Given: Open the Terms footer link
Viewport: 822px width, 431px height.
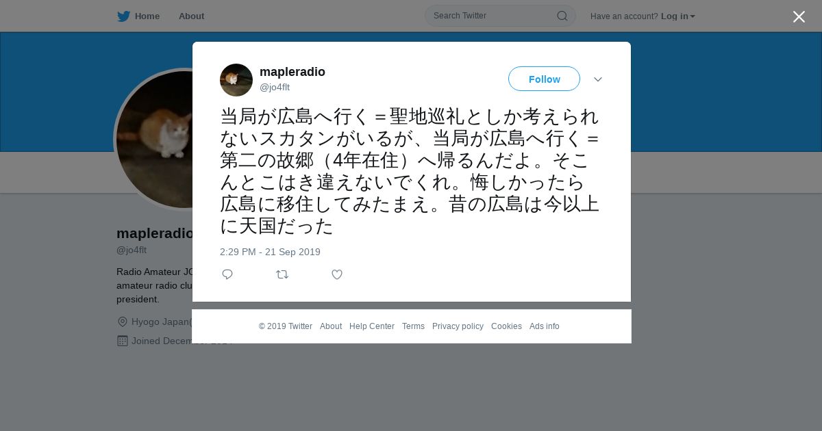Looking at the screenshot, I should tap(413, 326).
